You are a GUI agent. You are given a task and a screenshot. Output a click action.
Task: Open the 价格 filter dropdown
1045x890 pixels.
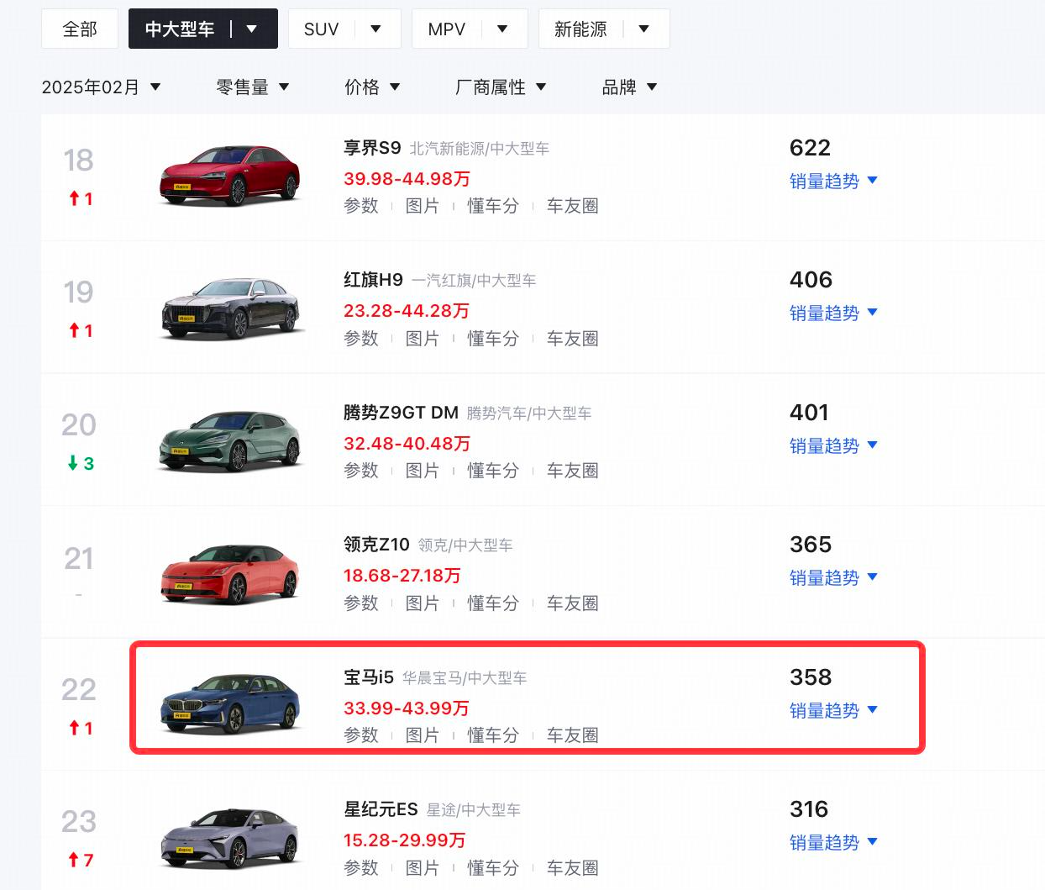[371, 87]
